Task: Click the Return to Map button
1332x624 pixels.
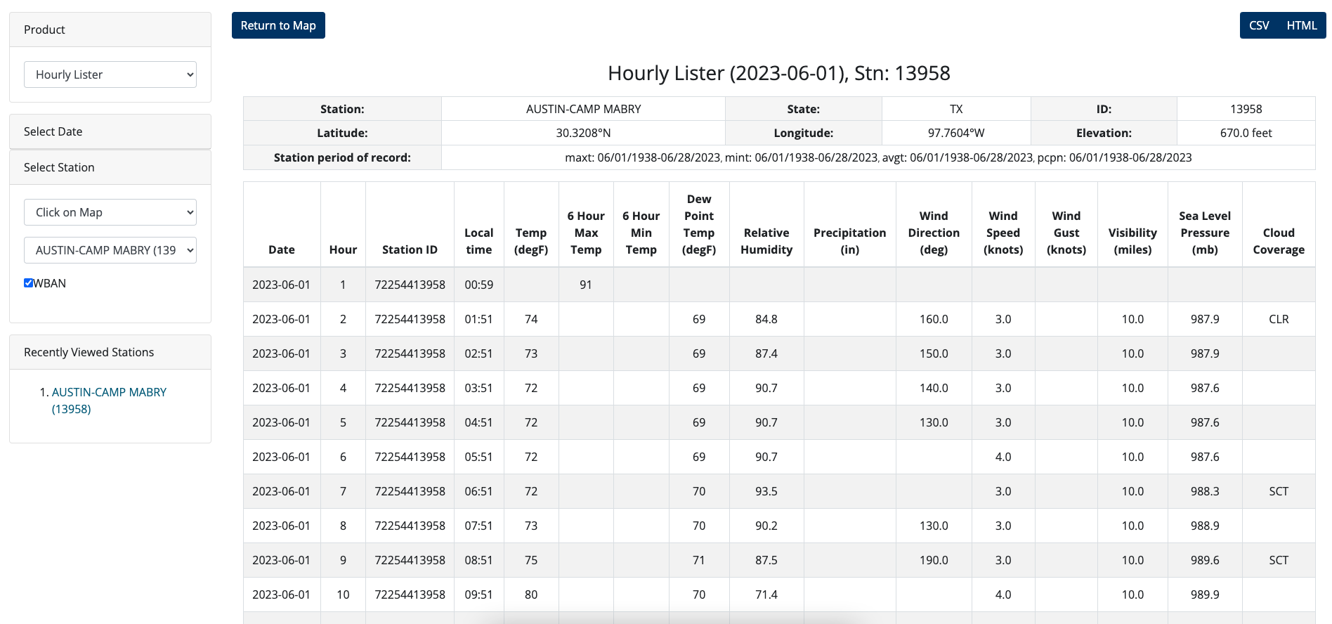Action: pos(278,25)
